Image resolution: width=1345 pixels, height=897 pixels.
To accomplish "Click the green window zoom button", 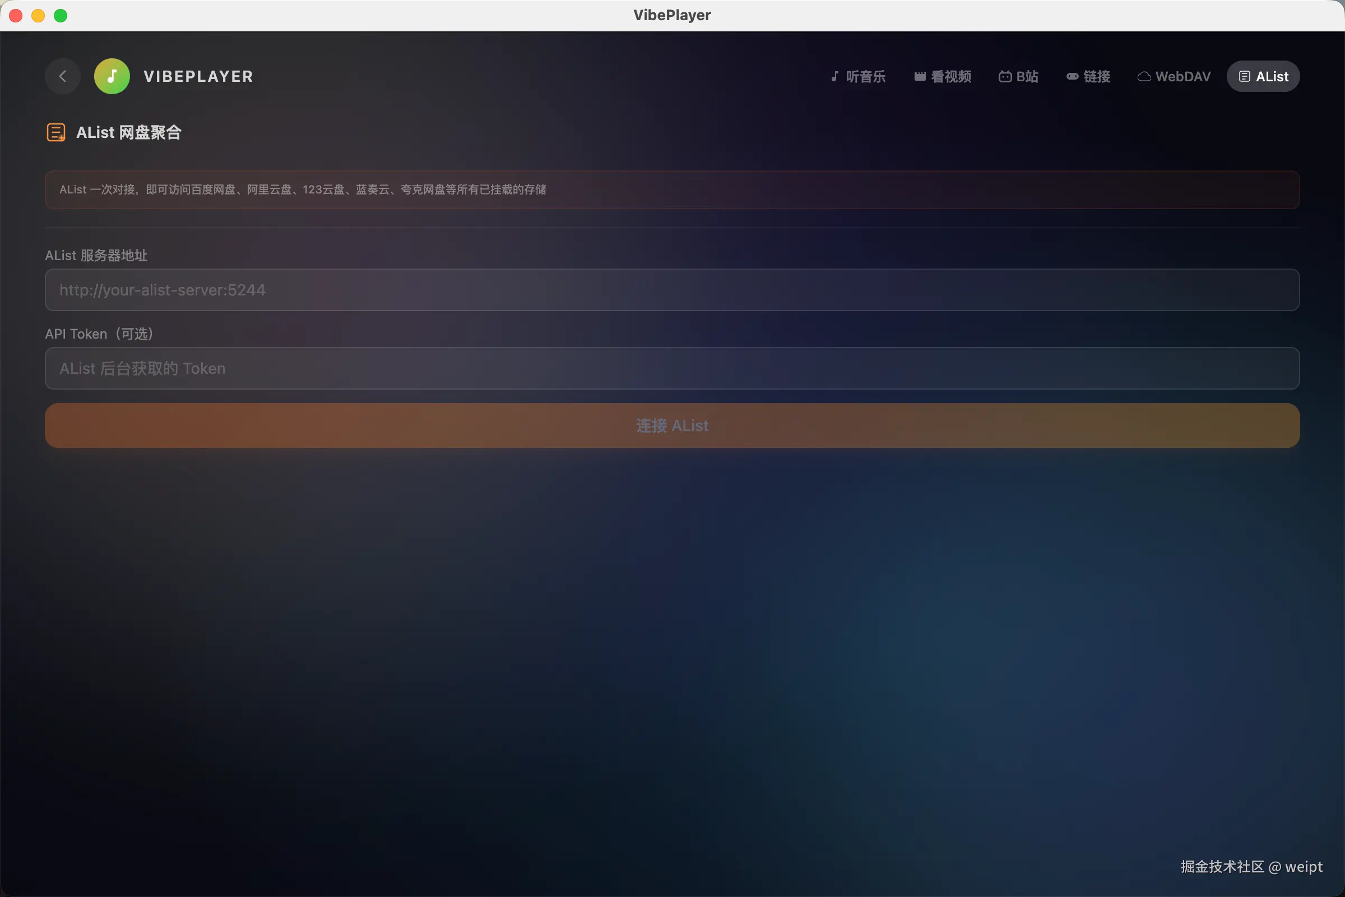I will (x=61, y=16).
